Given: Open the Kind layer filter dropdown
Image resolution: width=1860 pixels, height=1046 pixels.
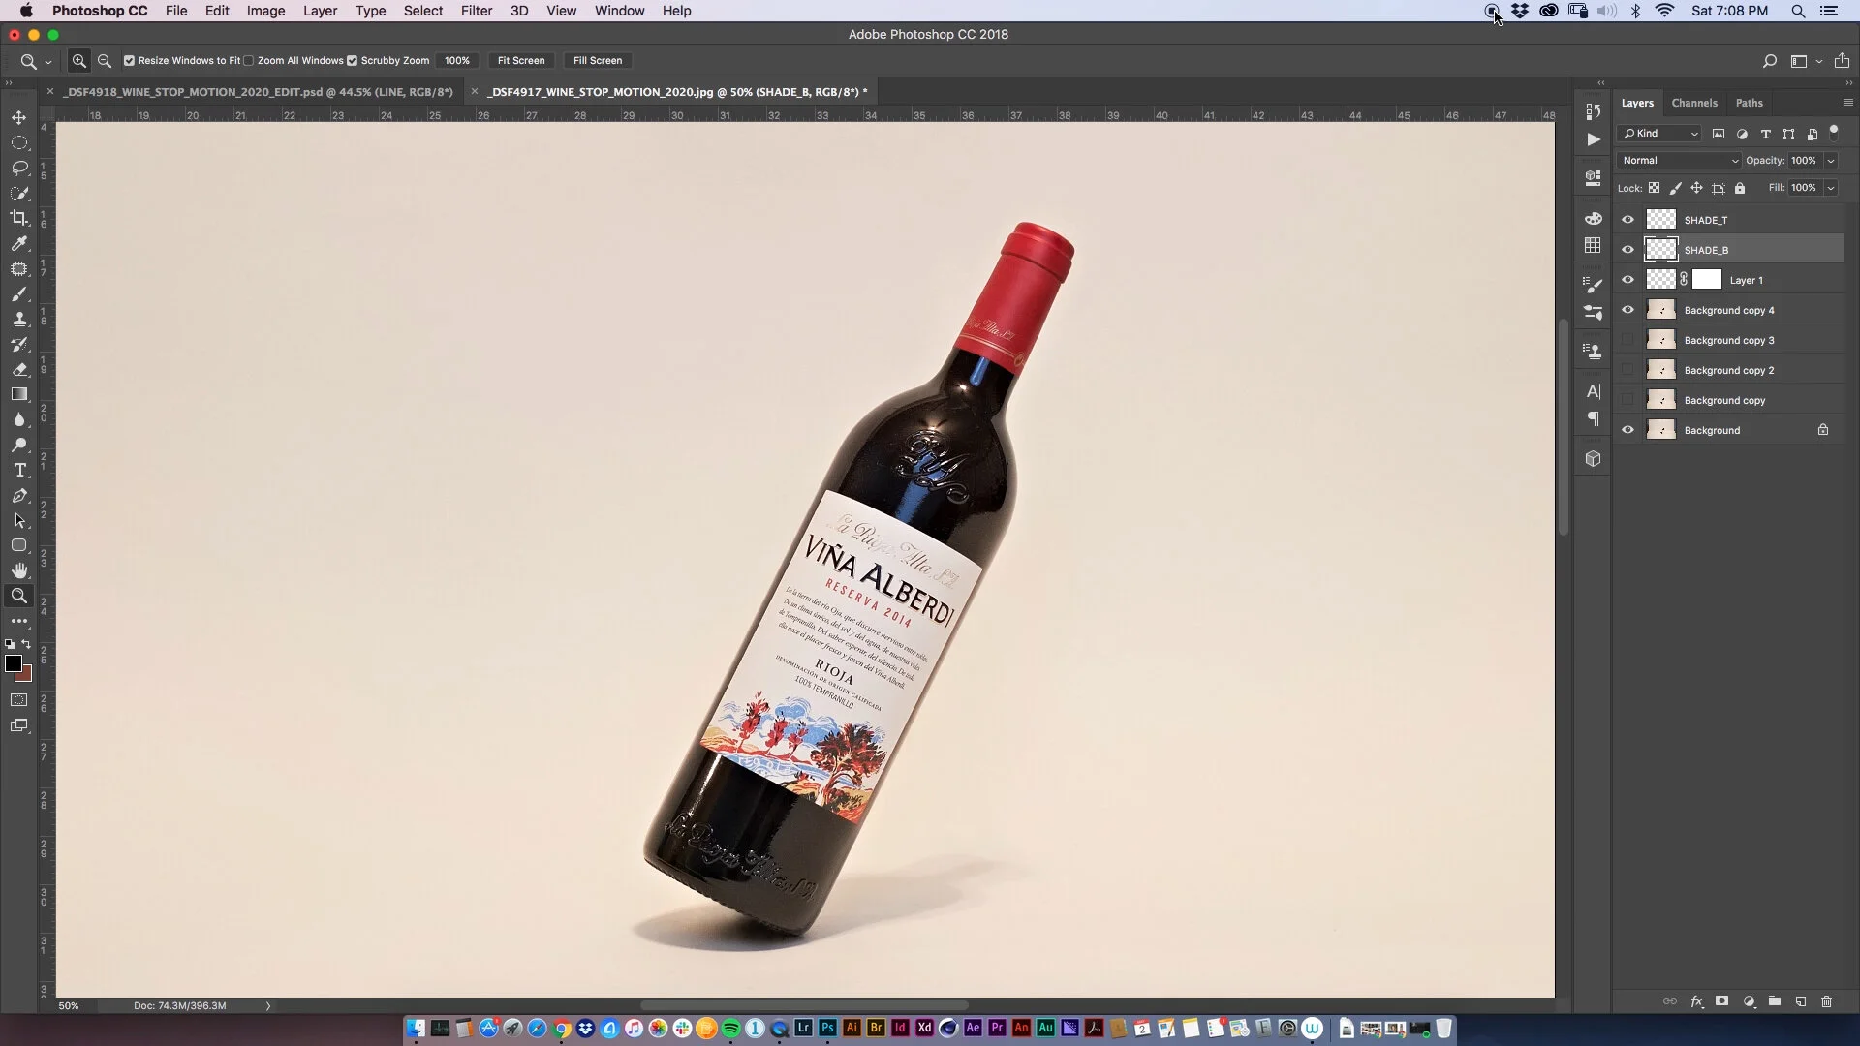Looking at the screenshot, I should point(1659,134).
